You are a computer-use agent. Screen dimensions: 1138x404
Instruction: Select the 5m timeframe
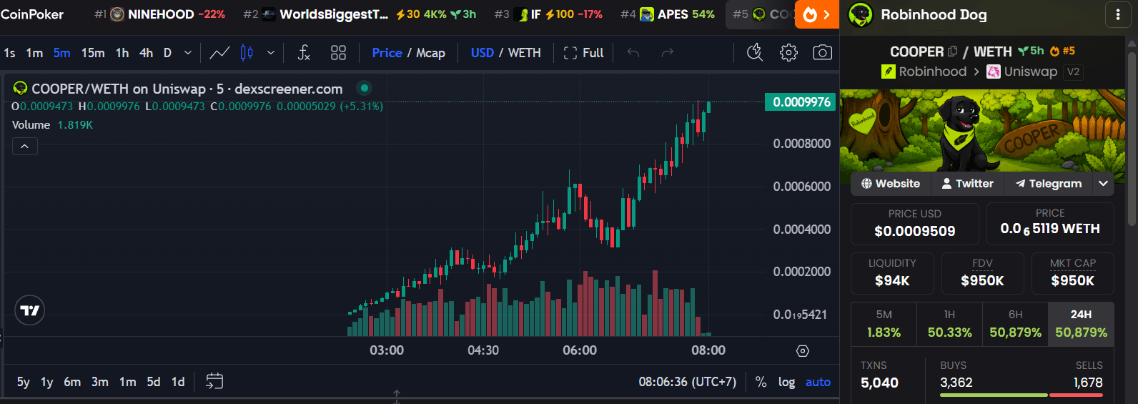coord(62,53)
